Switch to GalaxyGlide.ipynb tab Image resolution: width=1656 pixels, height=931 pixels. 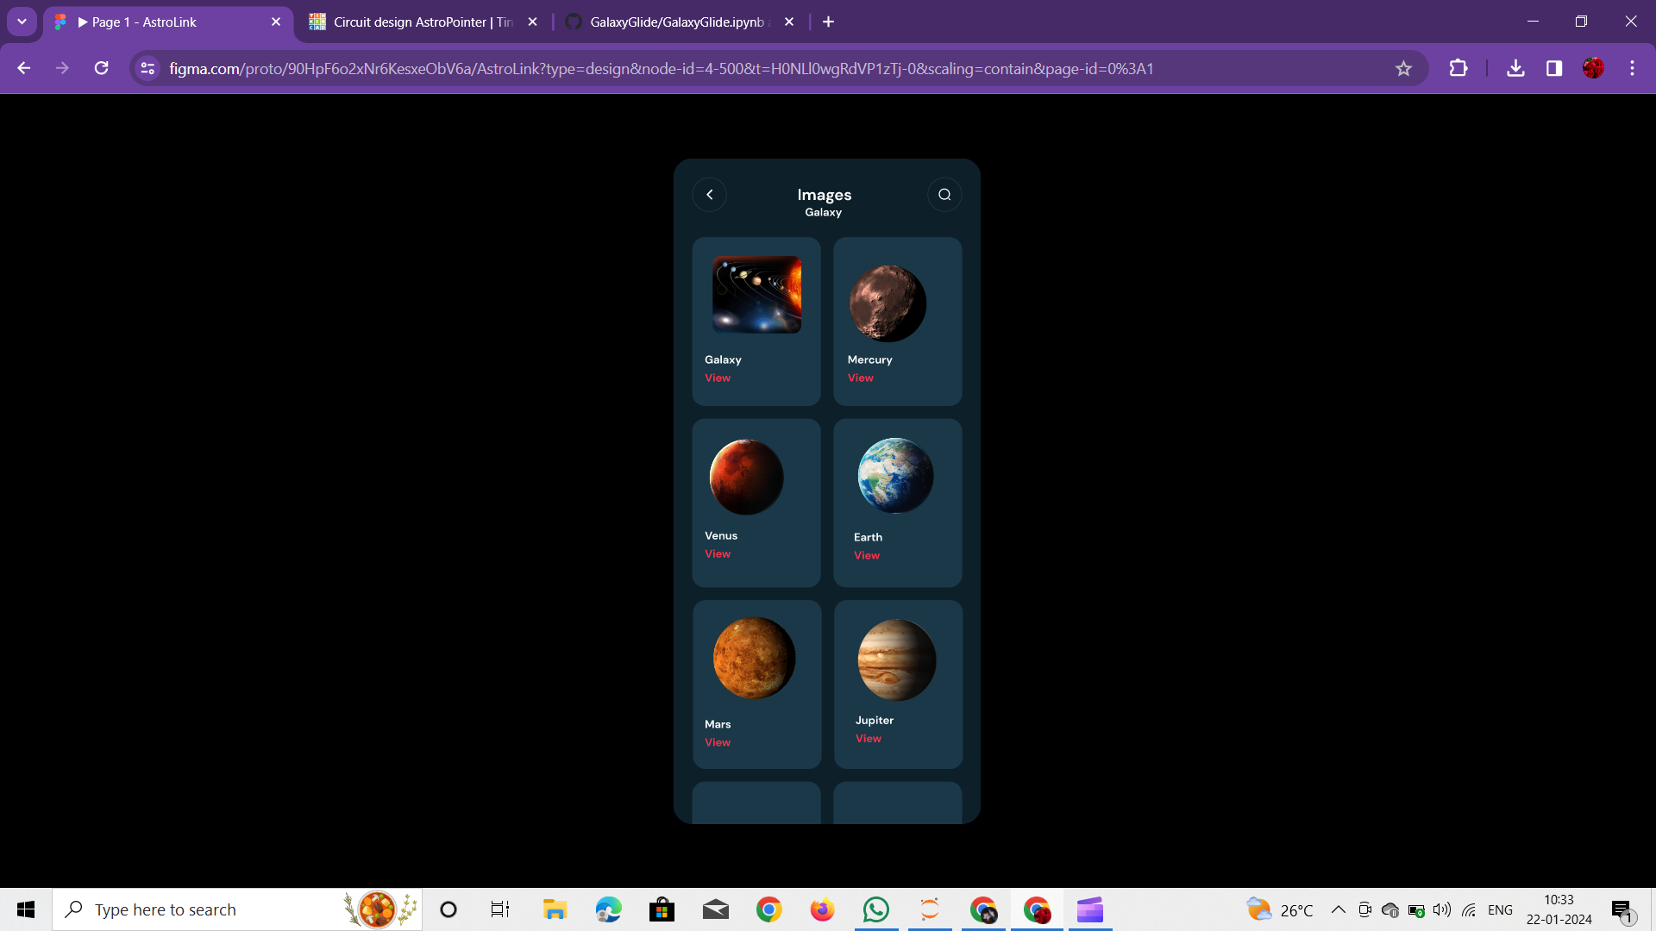(x=677, y=22)
